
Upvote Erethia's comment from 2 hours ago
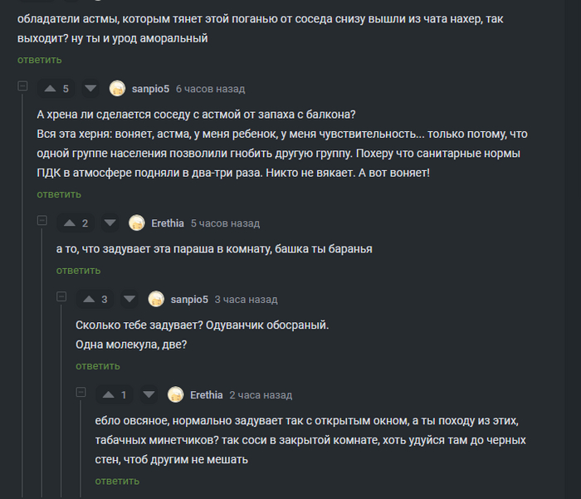pos(108,395)
